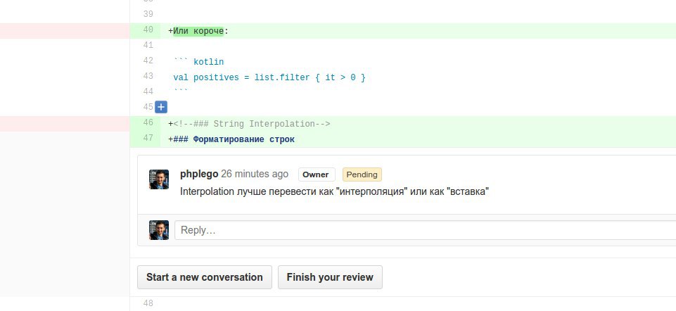Click the String Interpolation comment line
This screenshot has height=311, width=676.
point(251,124)
